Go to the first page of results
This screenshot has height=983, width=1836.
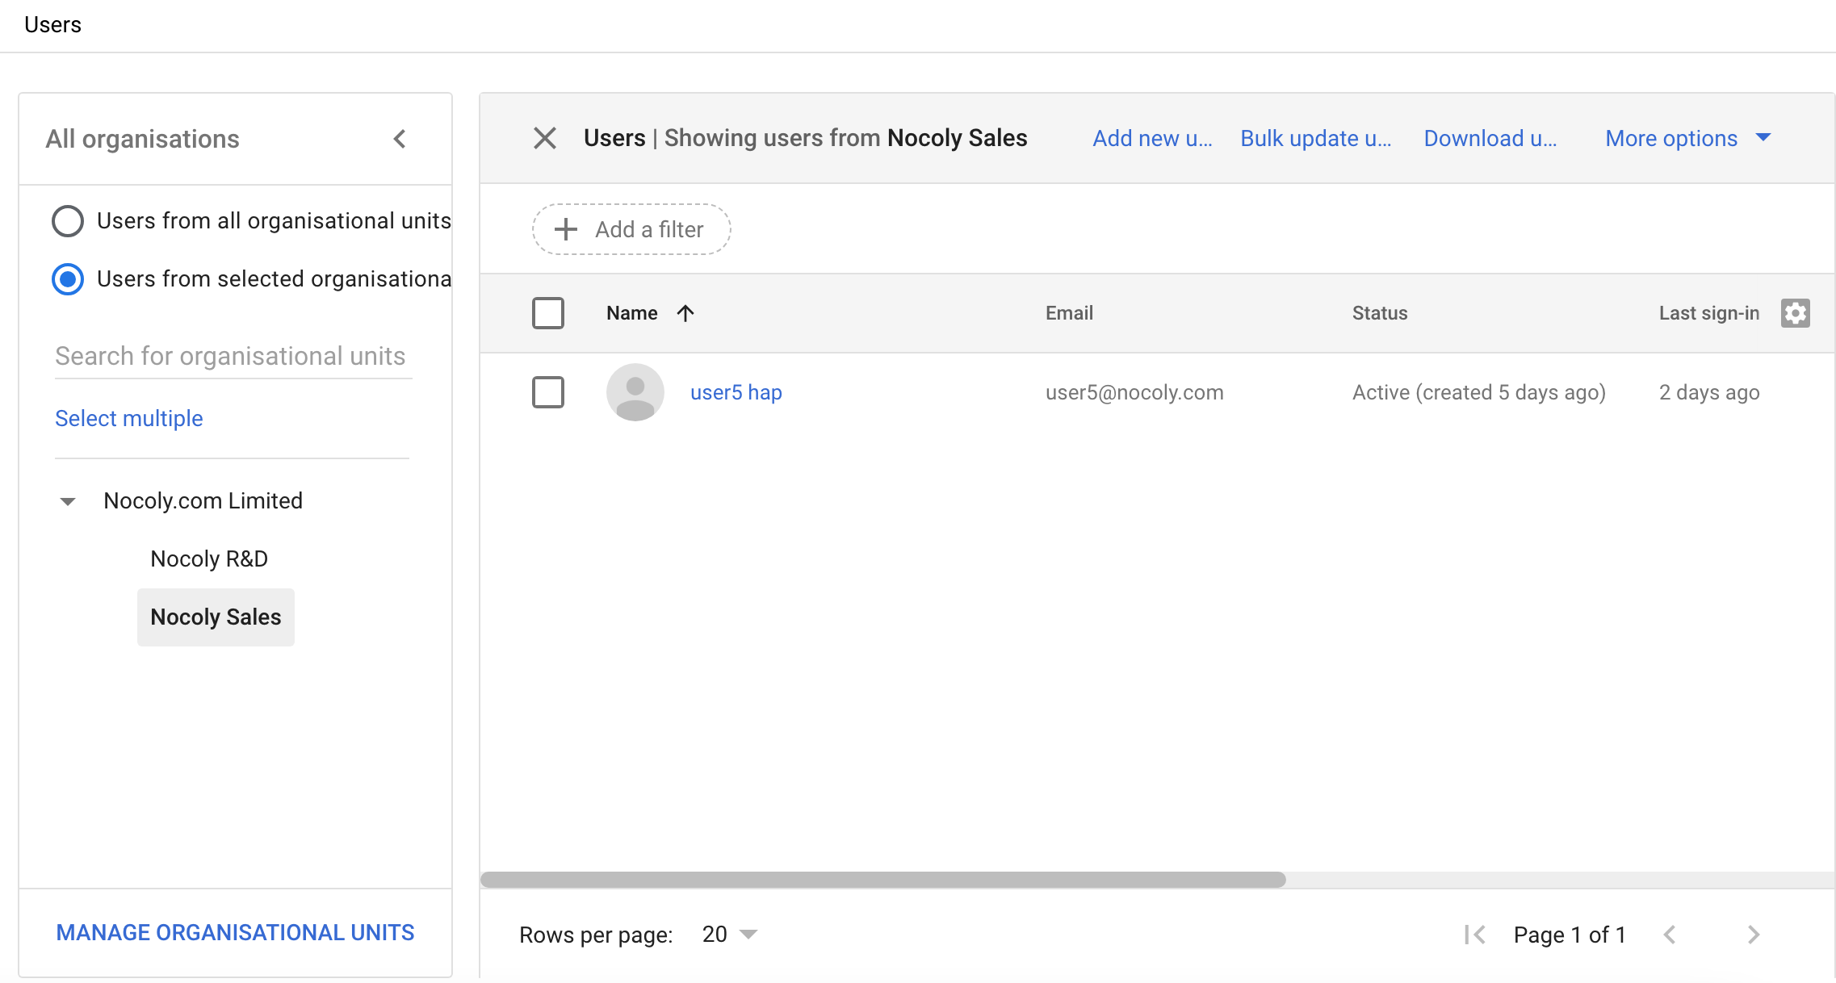(x=1475, y=935)
